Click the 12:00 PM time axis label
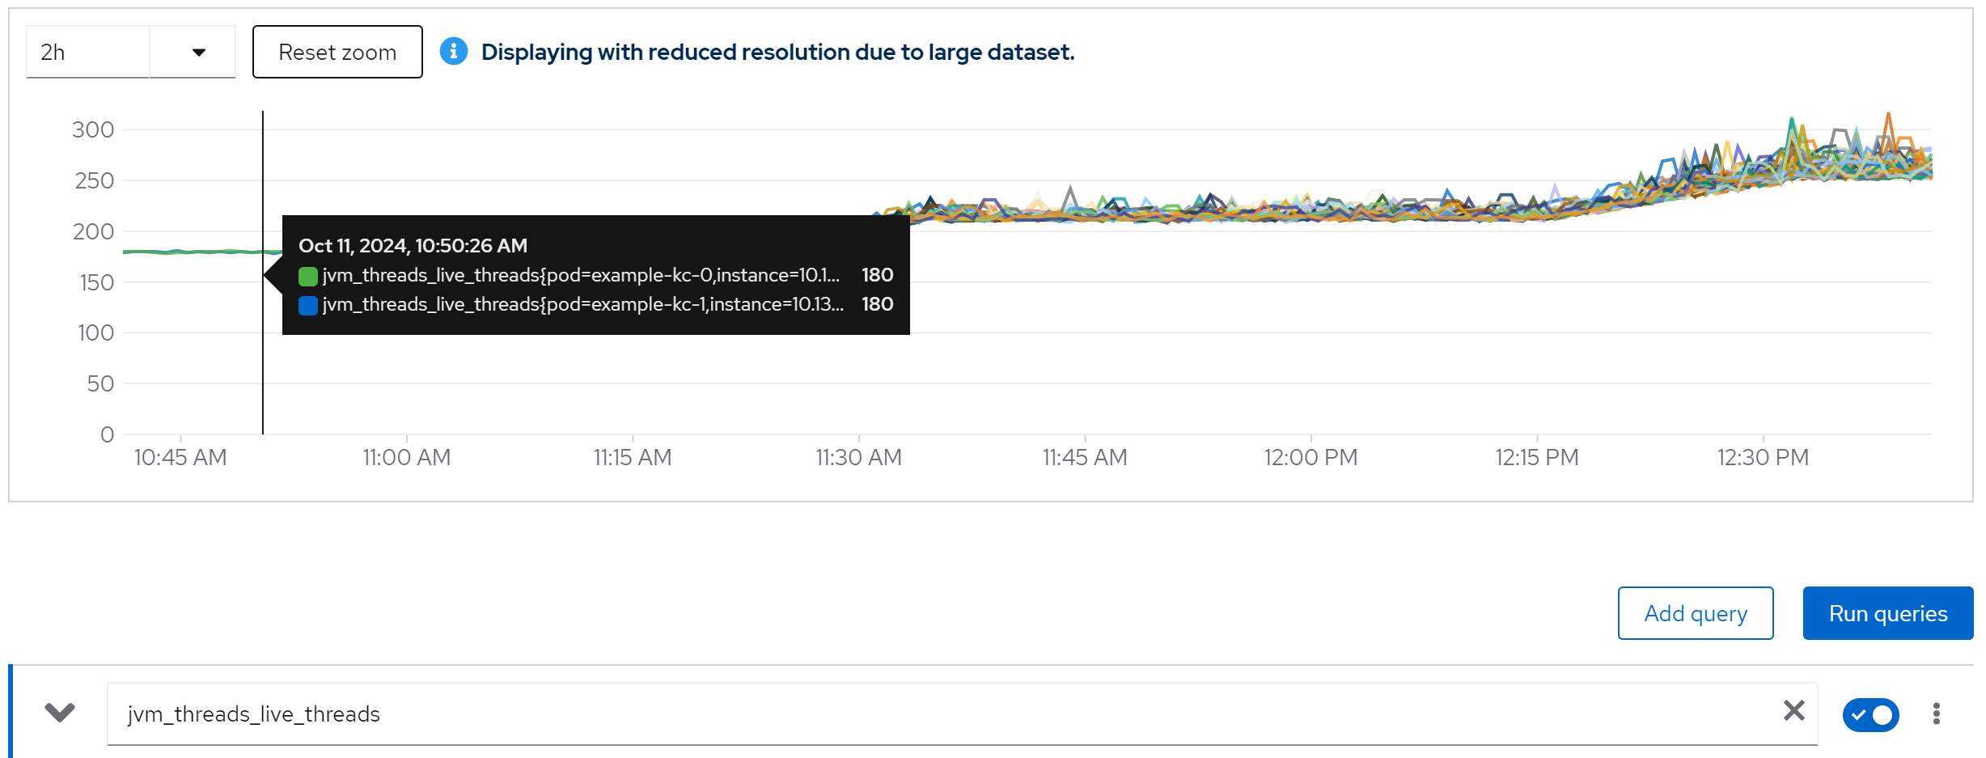The image size is (1986, 758). coord(1311,458)
